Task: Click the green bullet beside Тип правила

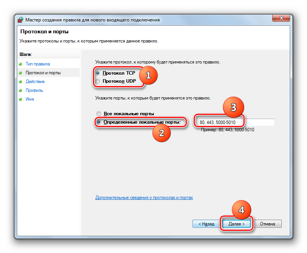Action: pyautogui.click(x=20, y=64)
